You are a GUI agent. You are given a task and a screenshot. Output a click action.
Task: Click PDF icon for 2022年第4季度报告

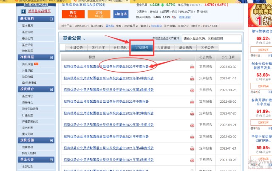tap(192, 78)
